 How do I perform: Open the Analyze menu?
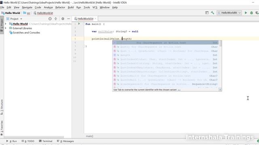(48, 7)
